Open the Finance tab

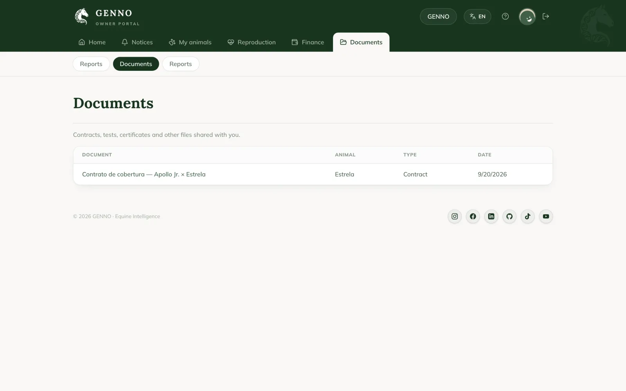(x=308, y=42)
